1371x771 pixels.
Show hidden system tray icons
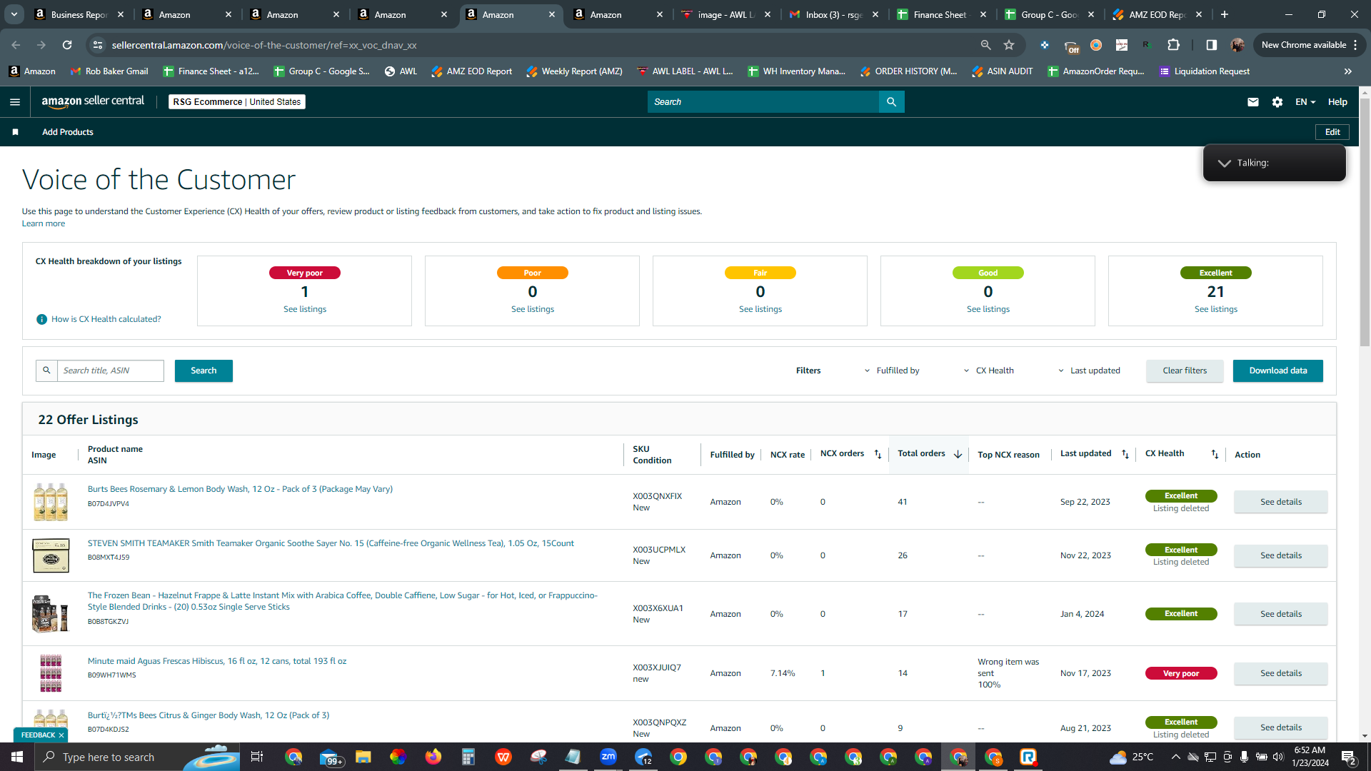[1176, 757]
